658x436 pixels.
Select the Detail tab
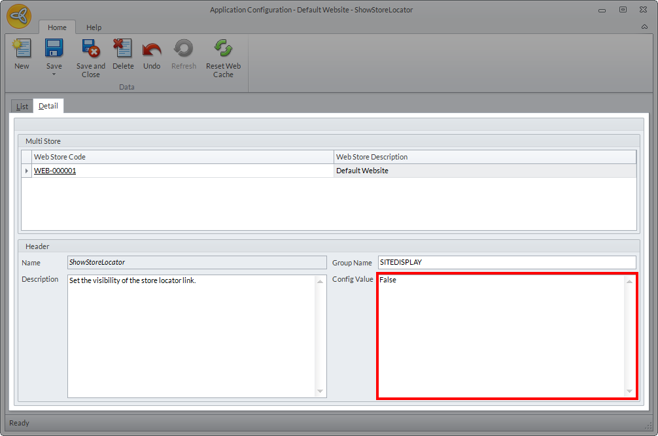click(48, 106)
